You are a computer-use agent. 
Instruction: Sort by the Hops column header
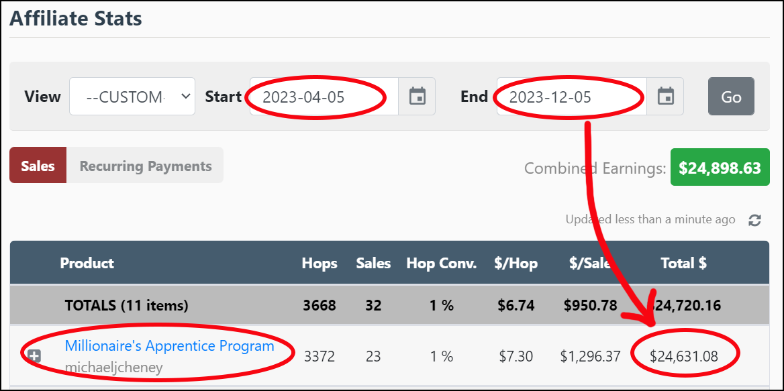click(x=320, y=263)
